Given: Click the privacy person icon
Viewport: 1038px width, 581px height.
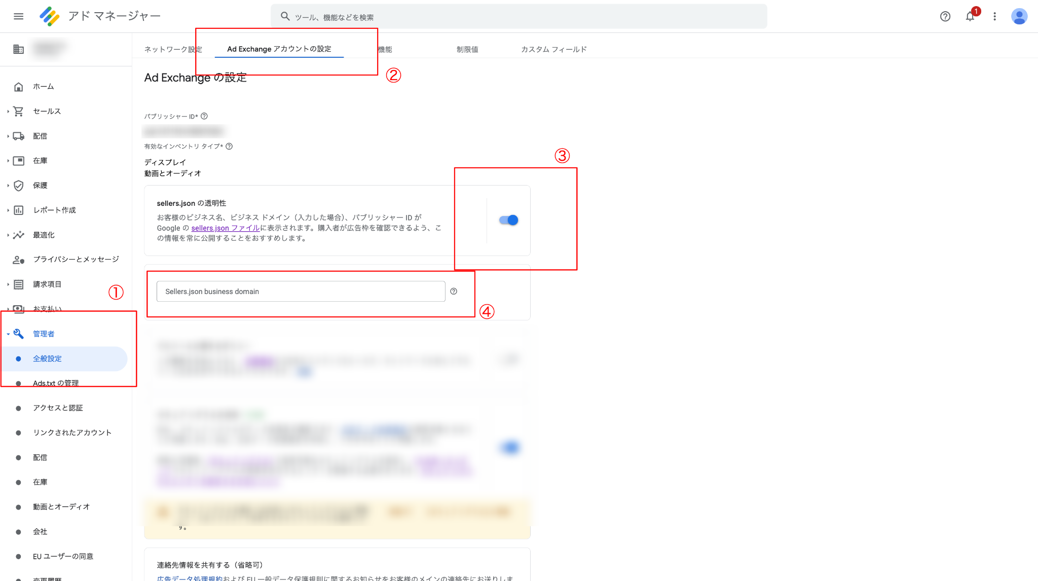Looking at the screenshot, I should pos(18,260).
